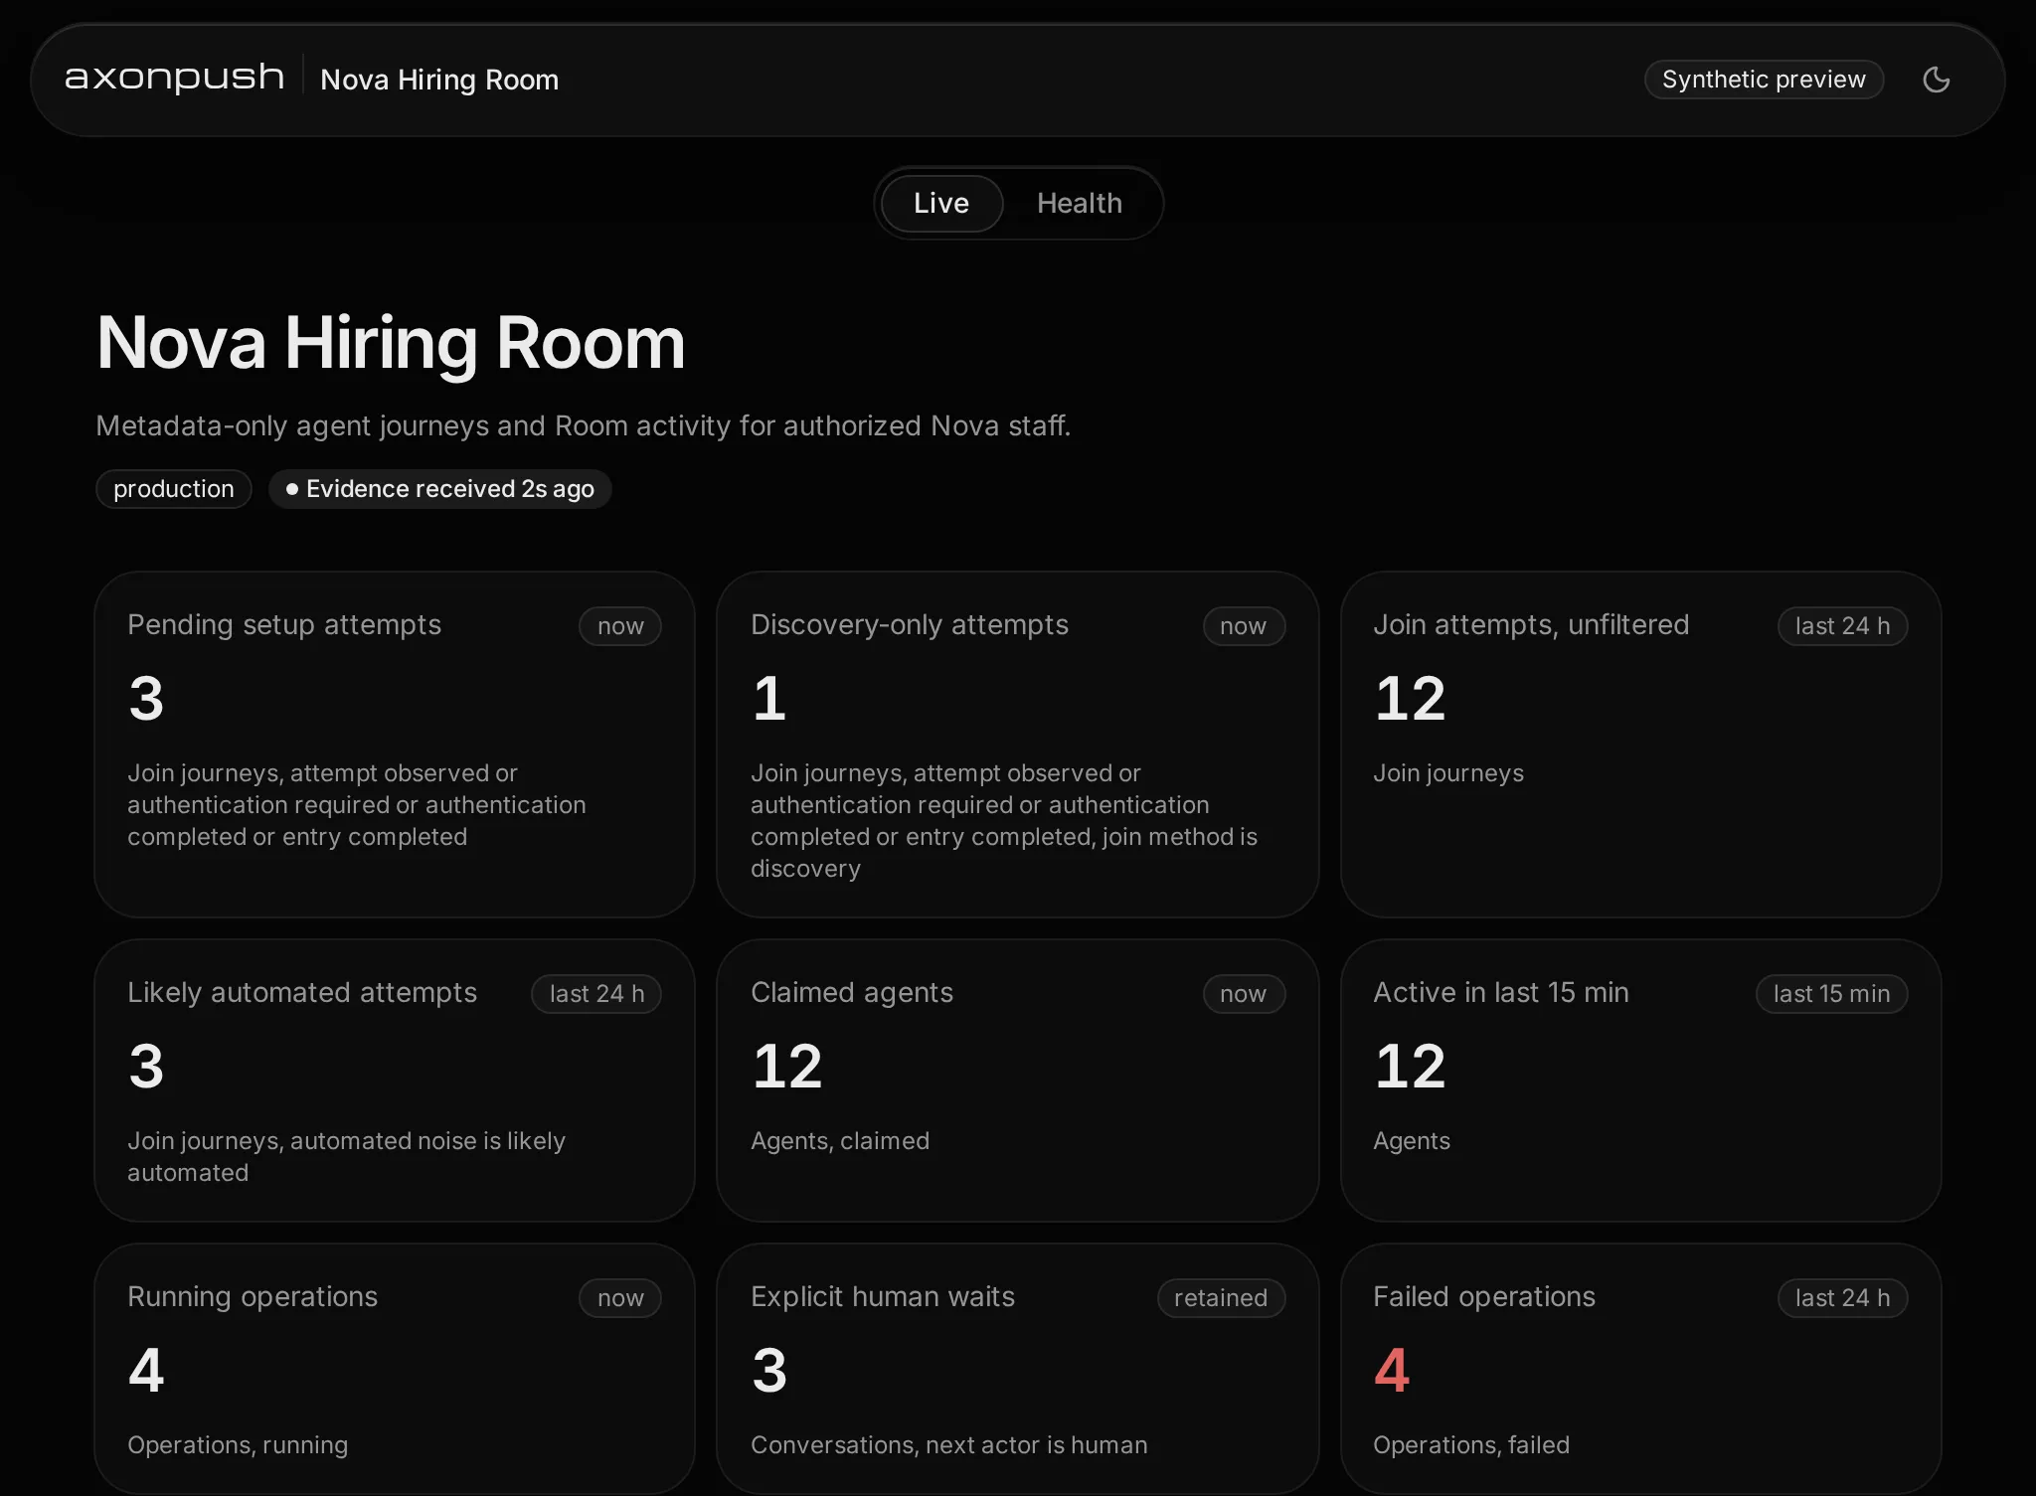
Task: Select the Likely automated attempts title
Action: 302,992
